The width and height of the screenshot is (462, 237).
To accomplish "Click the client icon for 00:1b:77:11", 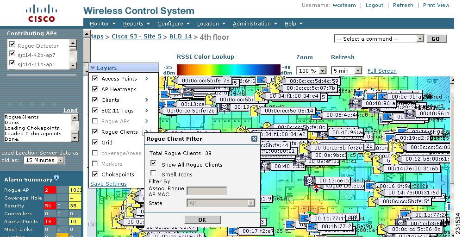I will click(304, 219).
